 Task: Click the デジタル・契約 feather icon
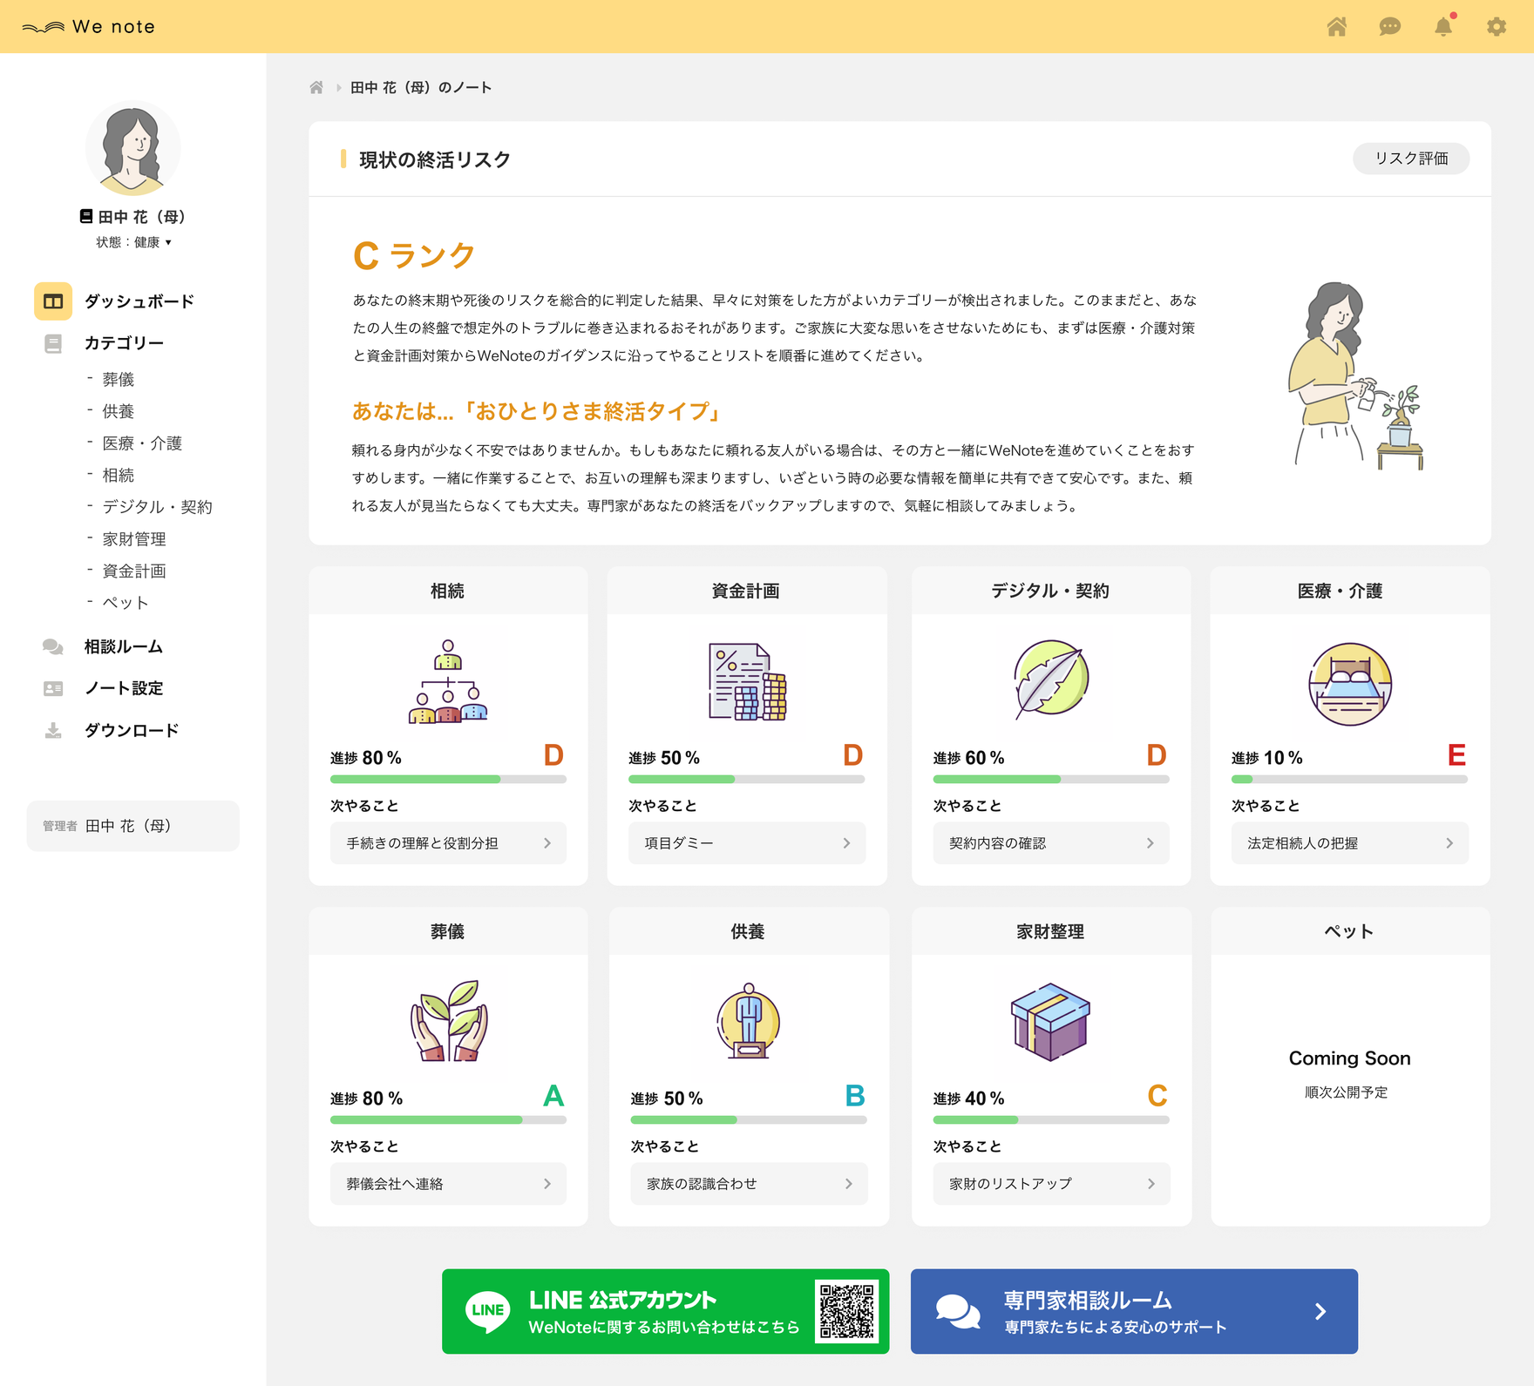[x=1050, y=679]
